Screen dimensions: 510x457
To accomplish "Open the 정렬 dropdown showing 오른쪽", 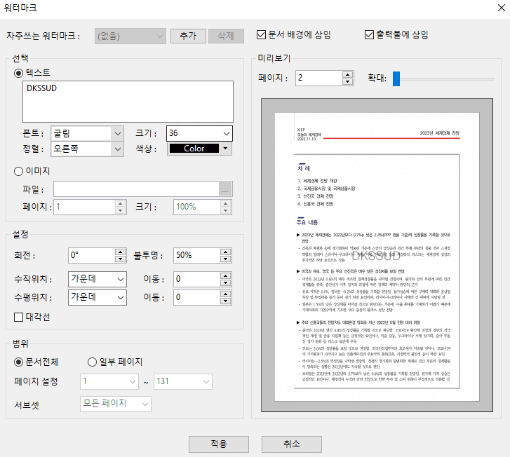I will (87, 149).
